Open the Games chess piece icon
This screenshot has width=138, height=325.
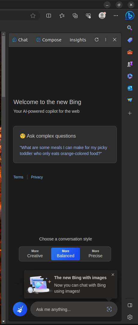tap(130, 64)
